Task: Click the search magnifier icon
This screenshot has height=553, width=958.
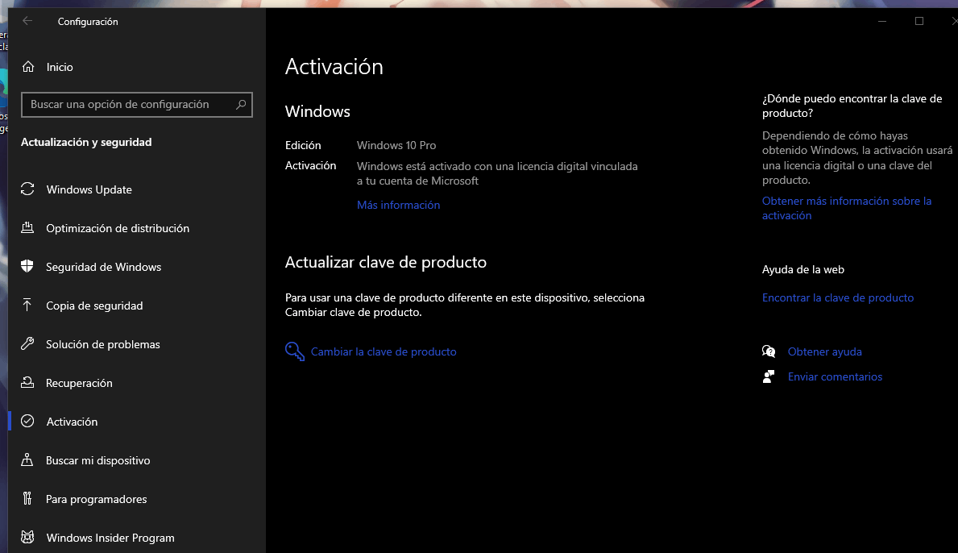Action: (x=241, y=105)
